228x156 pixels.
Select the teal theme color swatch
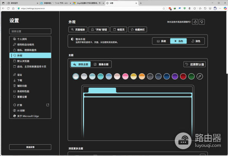point(100,76)
